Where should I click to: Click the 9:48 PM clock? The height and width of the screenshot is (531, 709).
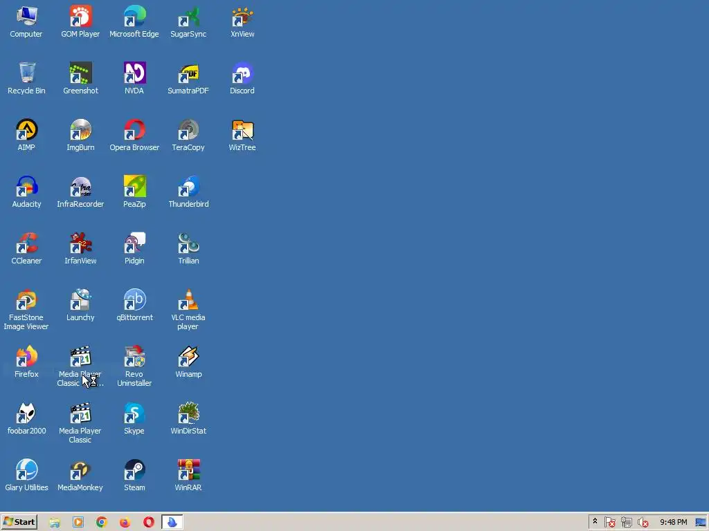point(673,522)
